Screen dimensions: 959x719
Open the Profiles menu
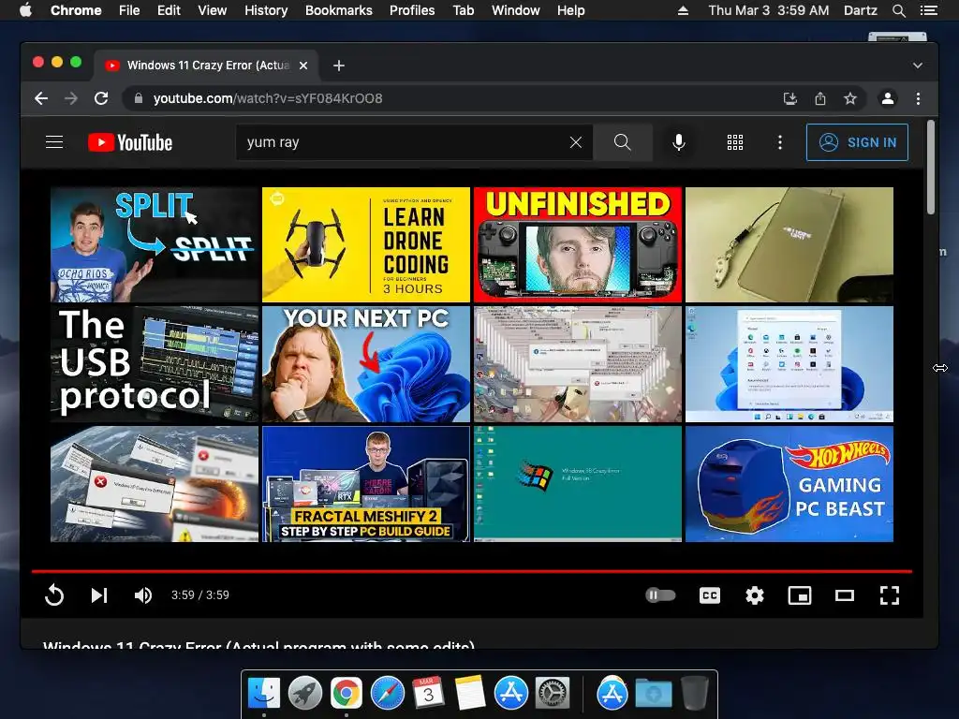pos(412,10)
